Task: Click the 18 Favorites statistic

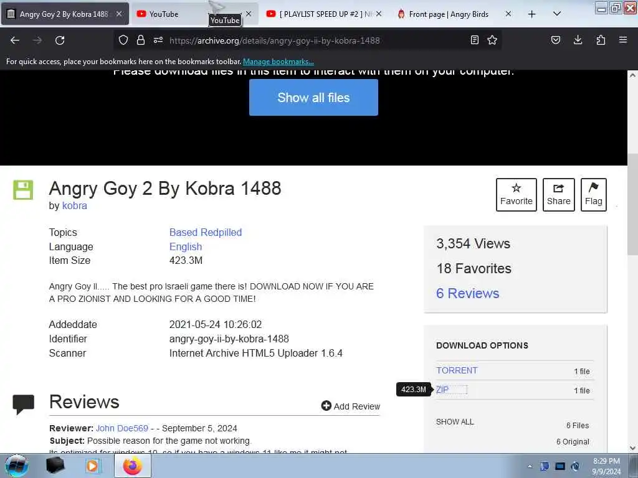Action: coord(474,269)
